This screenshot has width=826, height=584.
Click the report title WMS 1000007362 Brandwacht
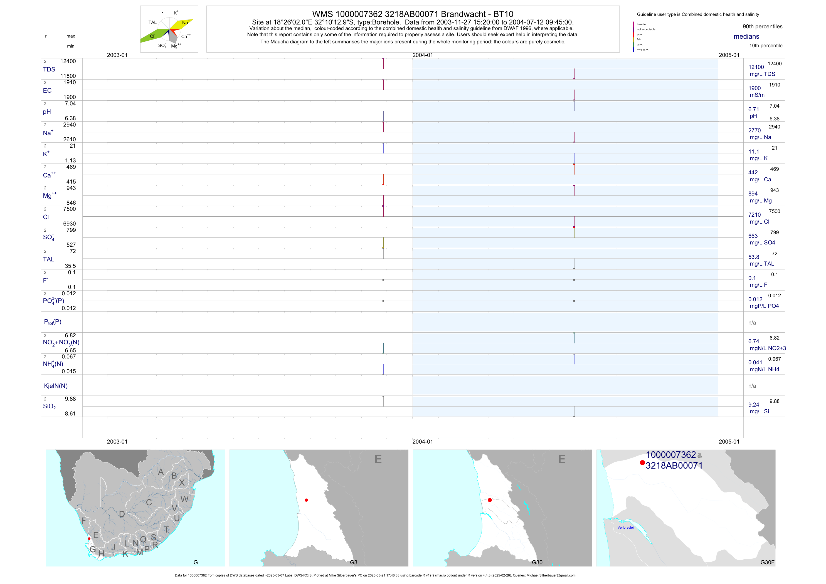click(x=413, y=14)
